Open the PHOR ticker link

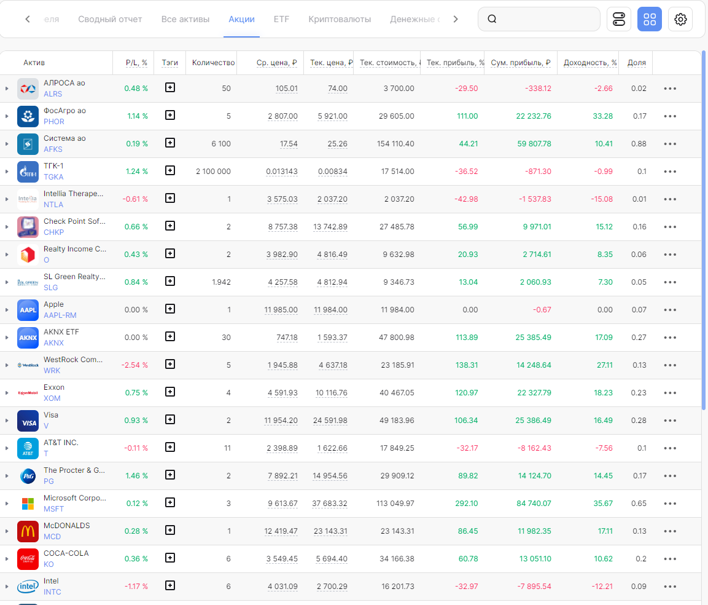tap(54, 122)
